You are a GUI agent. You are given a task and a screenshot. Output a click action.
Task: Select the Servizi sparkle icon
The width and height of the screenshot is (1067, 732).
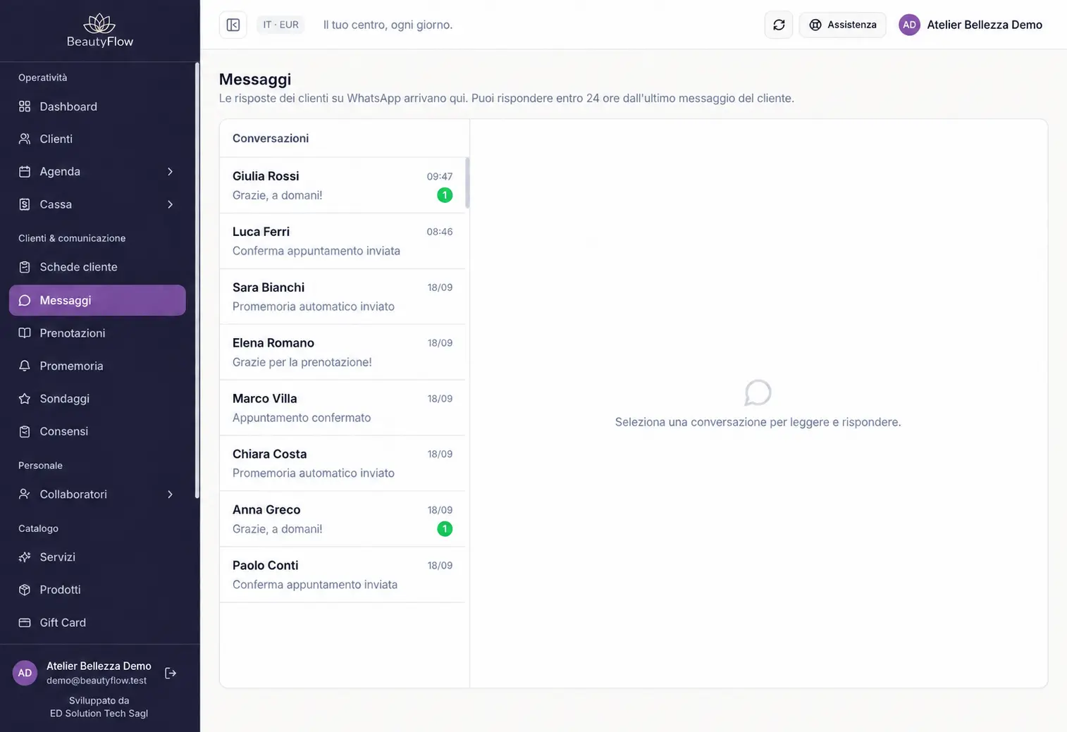25,557
